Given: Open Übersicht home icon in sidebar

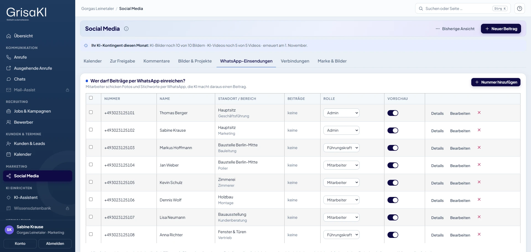Looking at the screenshot, I should coord(9,36).
